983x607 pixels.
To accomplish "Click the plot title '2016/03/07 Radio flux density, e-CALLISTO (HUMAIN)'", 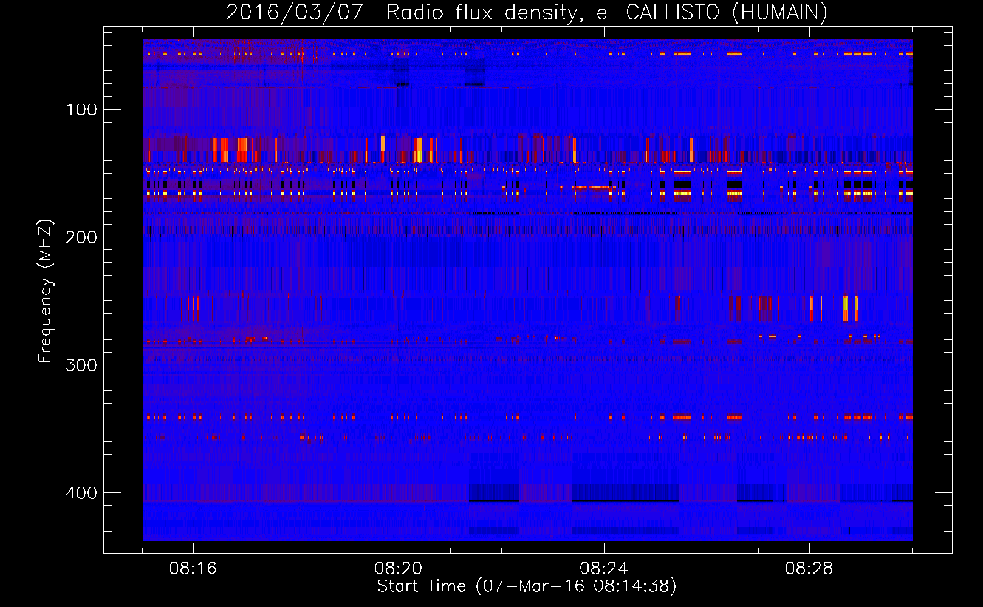I will [527, 13].
